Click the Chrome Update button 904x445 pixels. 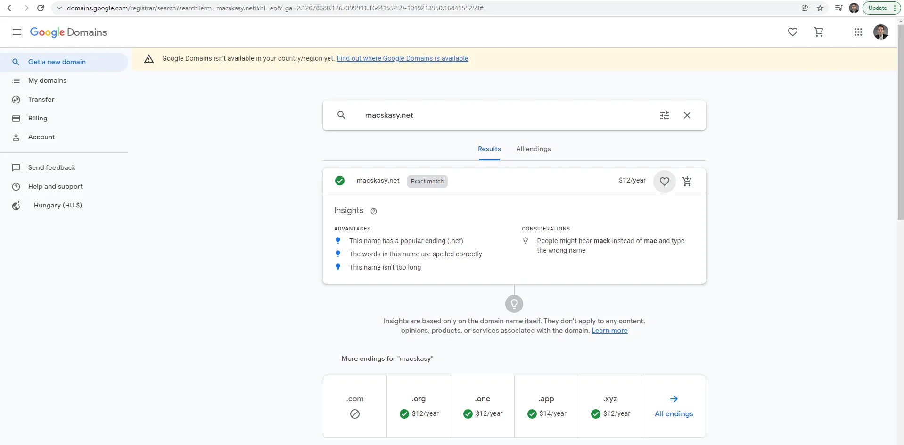tap(881, 8)
